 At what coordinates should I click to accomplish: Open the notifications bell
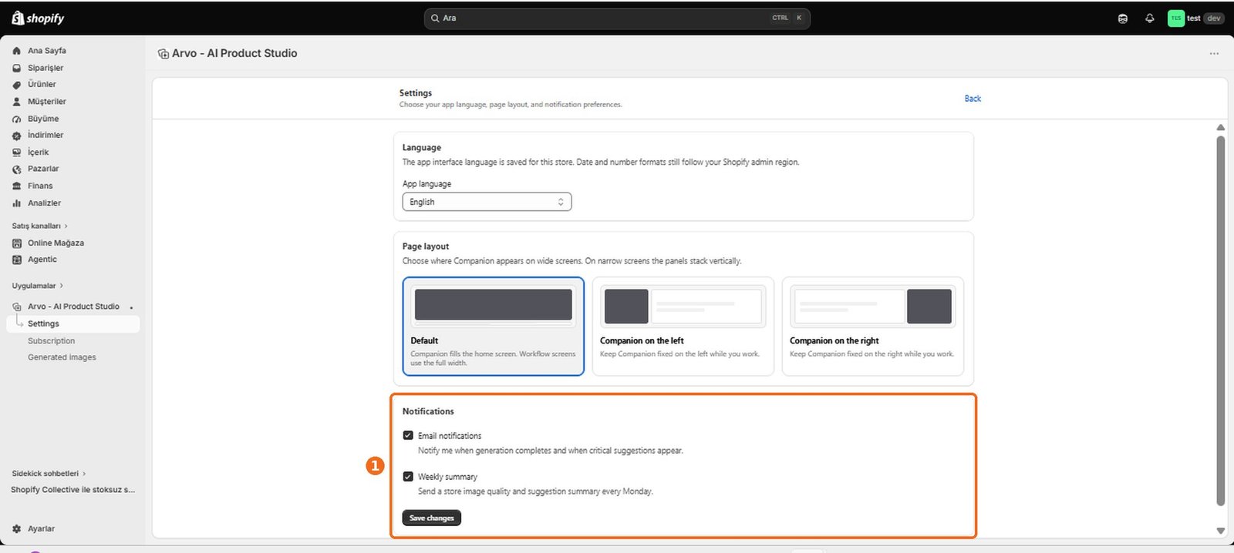point(1149,18)
